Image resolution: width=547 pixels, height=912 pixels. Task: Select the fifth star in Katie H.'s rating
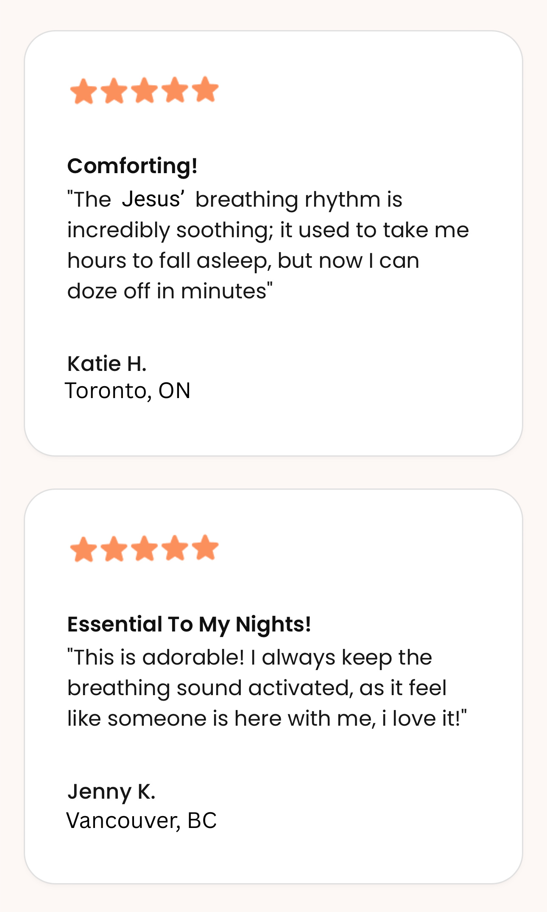(x=206, y=90)
